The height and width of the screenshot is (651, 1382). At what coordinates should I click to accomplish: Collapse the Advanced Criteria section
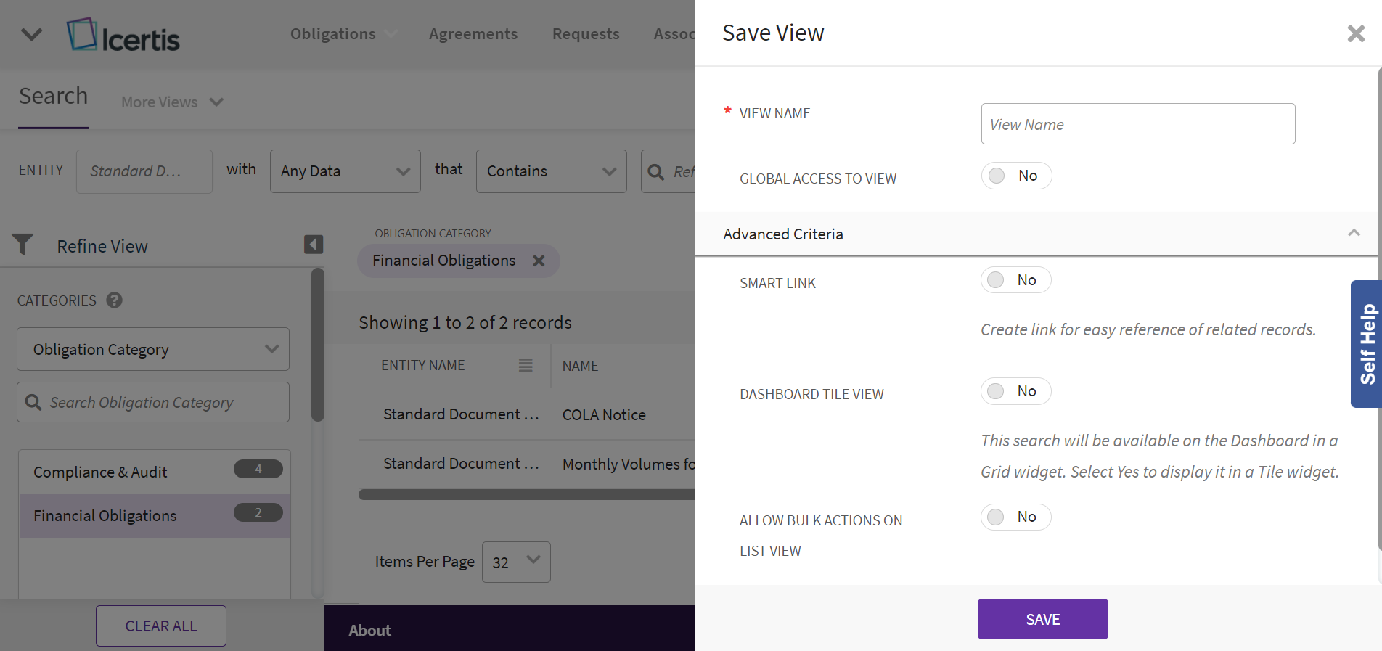1353,233
